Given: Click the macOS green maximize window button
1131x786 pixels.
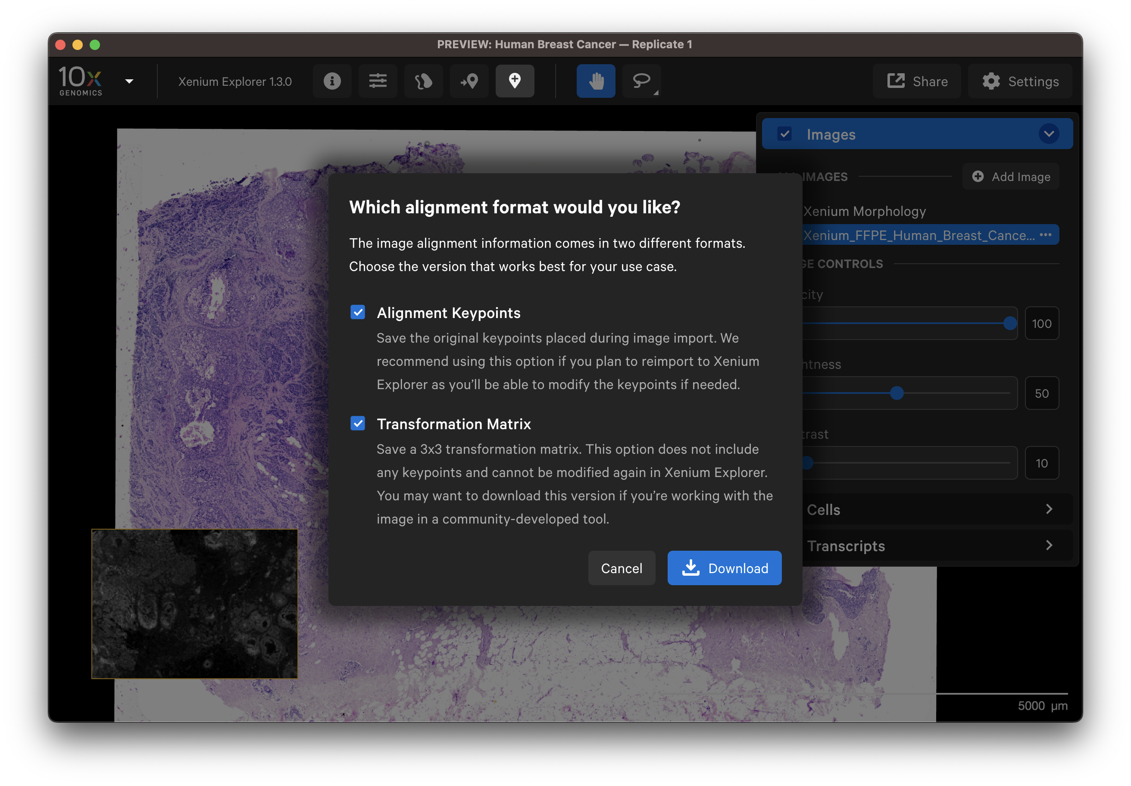Looking at the screenshot, I should tap(95, 45).
